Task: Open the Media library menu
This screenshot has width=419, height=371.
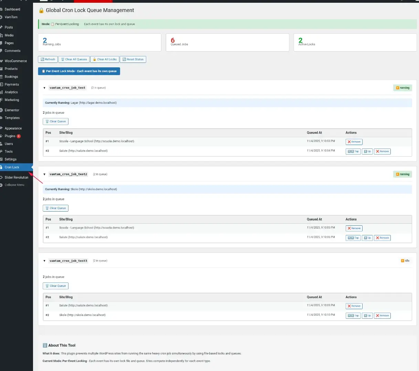Action: [9, 35]
